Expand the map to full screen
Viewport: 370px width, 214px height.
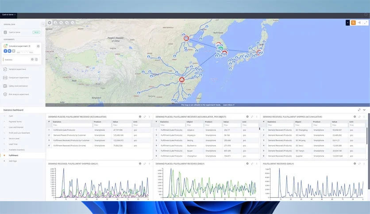[365, 23]
